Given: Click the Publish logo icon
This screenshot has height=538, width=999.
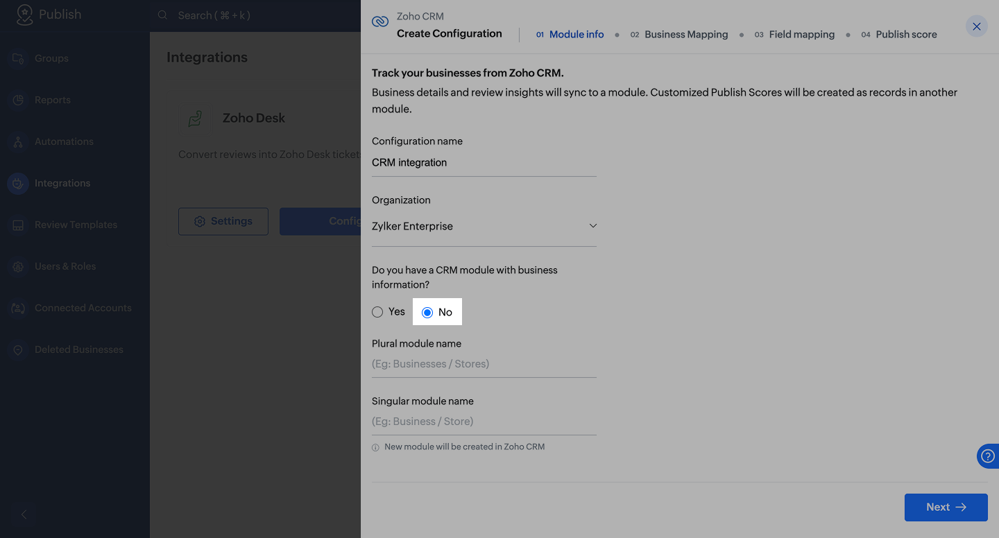Looking at the screenshot, I should pyautogui.click(x=25, y=15).
